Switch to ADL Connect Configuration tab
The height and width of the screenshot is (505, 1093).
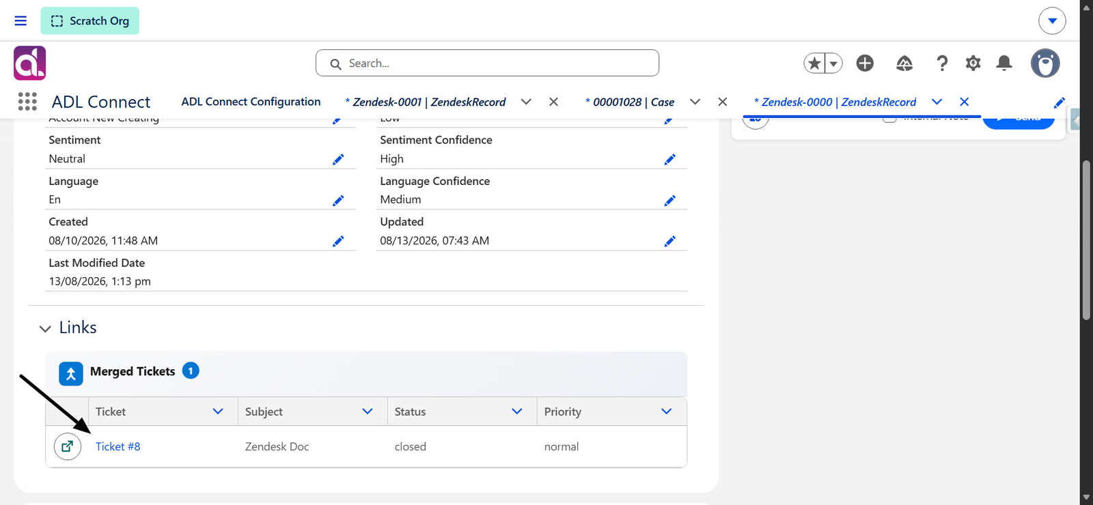(x=251, y=102)
